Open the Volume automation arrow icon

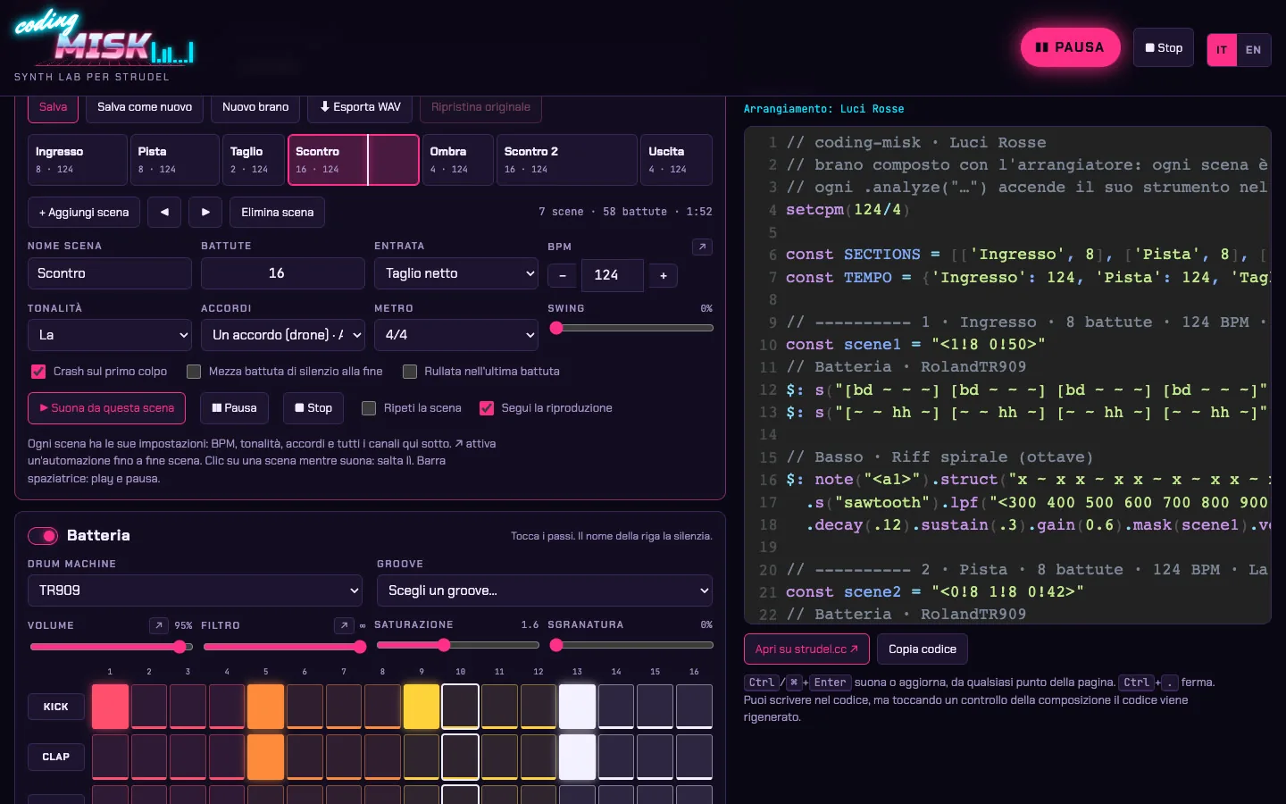coord(159,625)
